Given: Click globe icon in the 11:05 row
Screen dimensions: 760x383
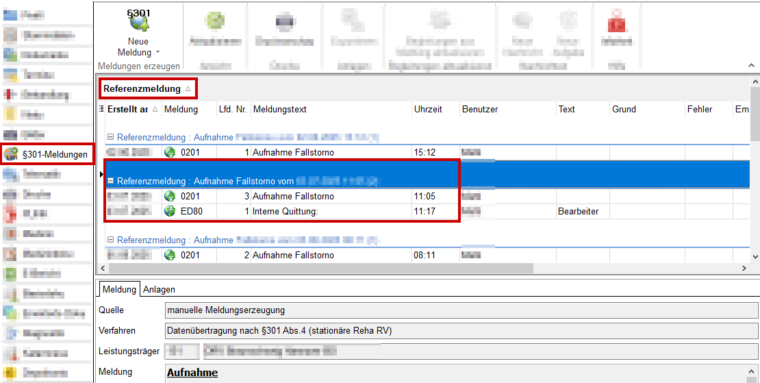Looking at the screenshot, I should pyautogui.click(x=170, y=196).
